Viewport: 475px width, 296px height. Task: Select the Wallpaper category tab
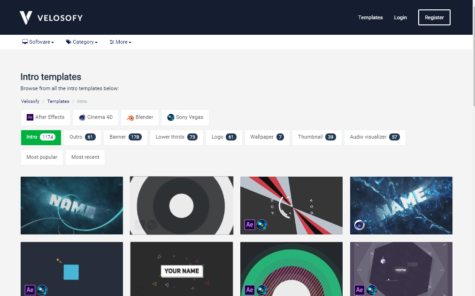click(x=267, y=137)
